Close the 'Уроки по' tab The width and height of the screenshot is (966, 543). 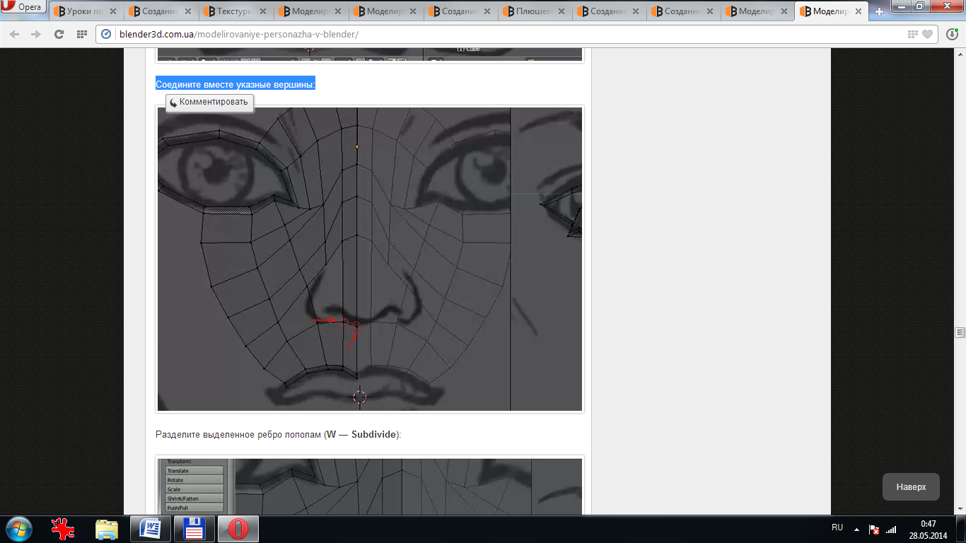click(114, 11)
